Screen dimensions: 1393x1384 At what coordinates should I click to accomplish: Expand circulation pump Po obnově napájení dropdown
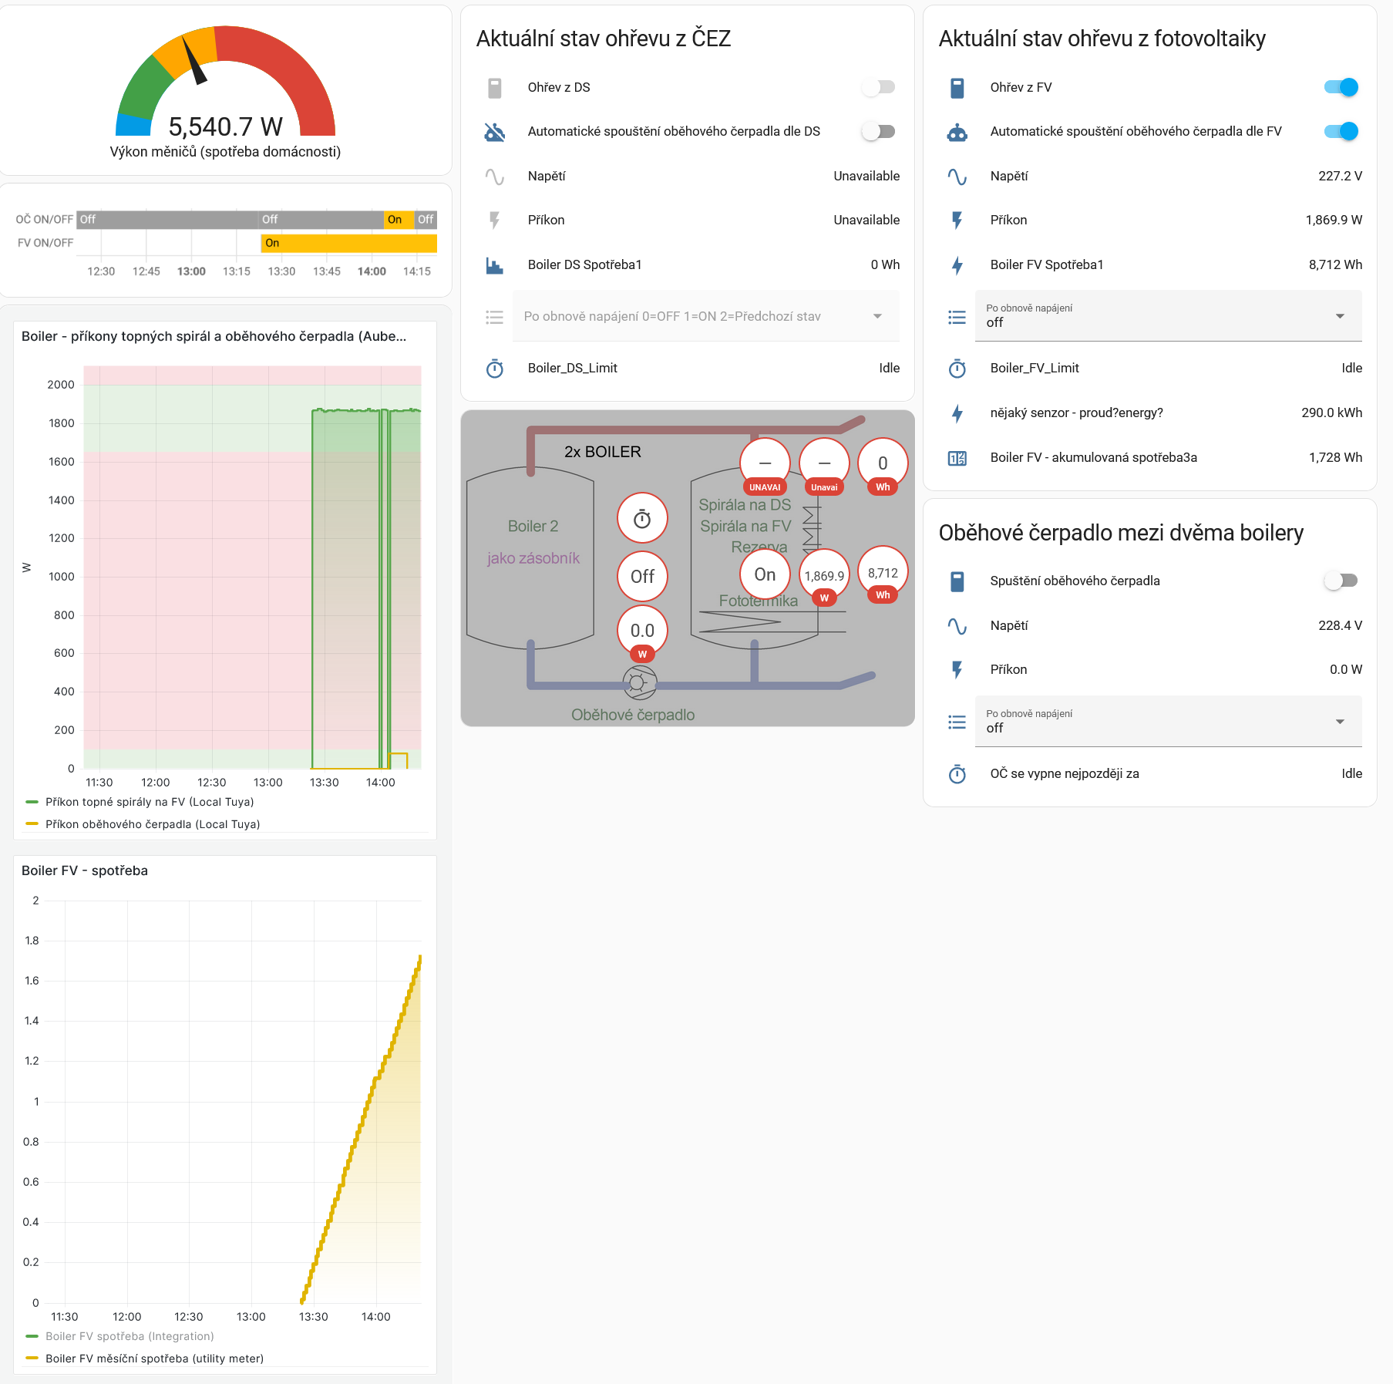click(x=1167, y=722)
